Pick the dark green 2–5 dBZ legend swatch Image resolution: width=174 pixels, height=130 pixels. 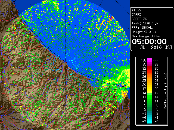pos(150,109)
